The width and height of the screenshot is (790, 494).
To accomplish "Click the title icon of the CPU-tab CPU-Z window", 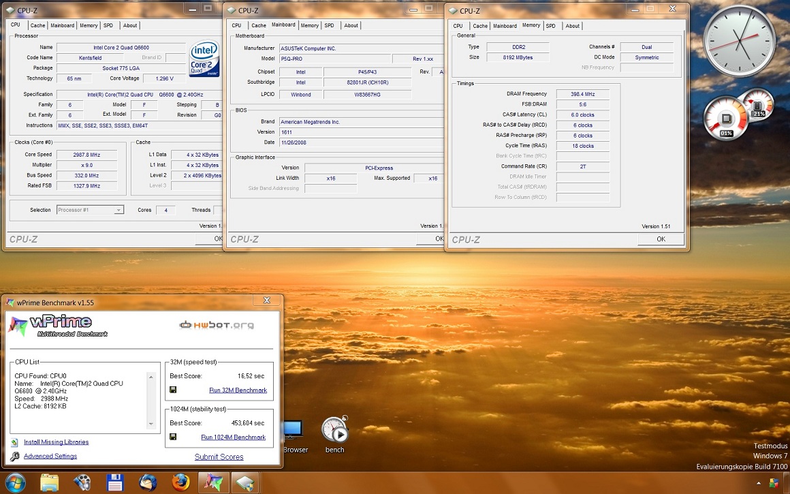I will 11,10.
